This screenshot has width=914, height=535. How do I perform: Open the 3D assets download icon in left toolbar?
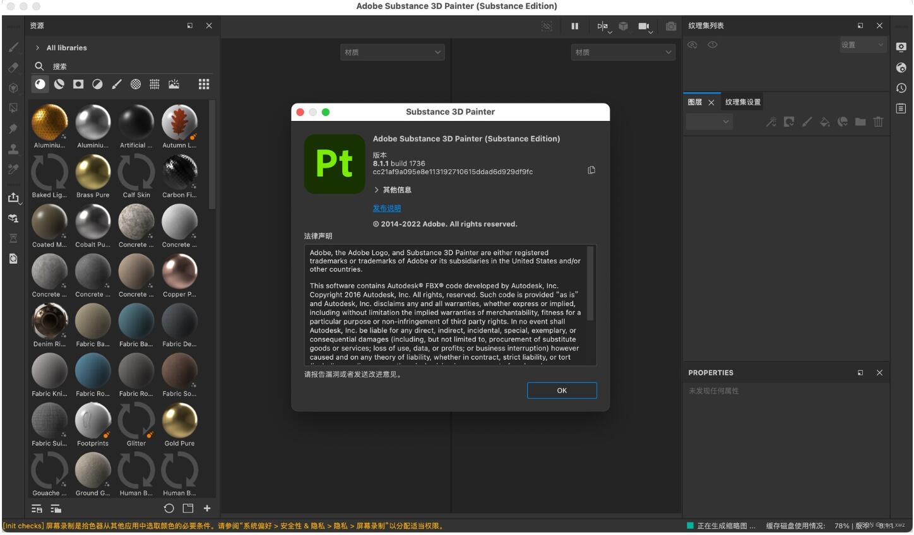tap(13, 218)
